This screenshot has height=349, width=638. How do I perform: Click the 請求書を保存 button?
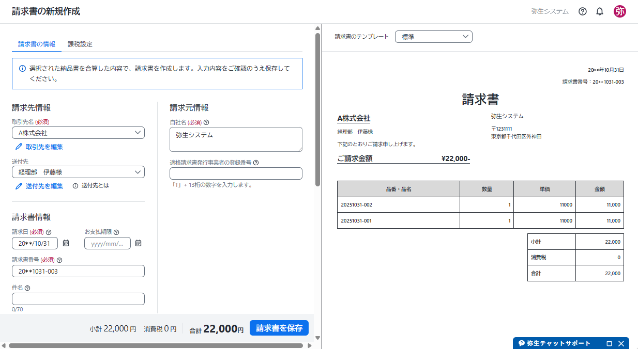279,328
